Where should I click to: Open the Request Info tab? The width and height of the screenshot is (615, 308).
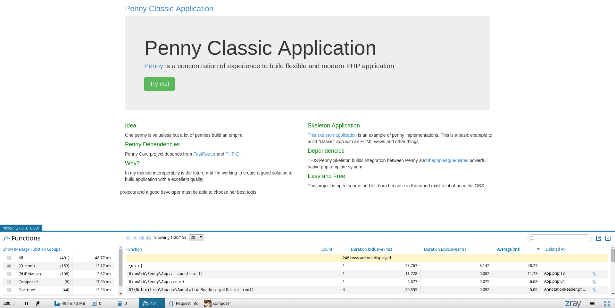click(x=184, y=304)
